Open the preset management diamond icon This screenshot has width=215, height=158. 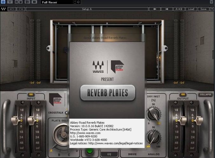click(x=79, y=2)
